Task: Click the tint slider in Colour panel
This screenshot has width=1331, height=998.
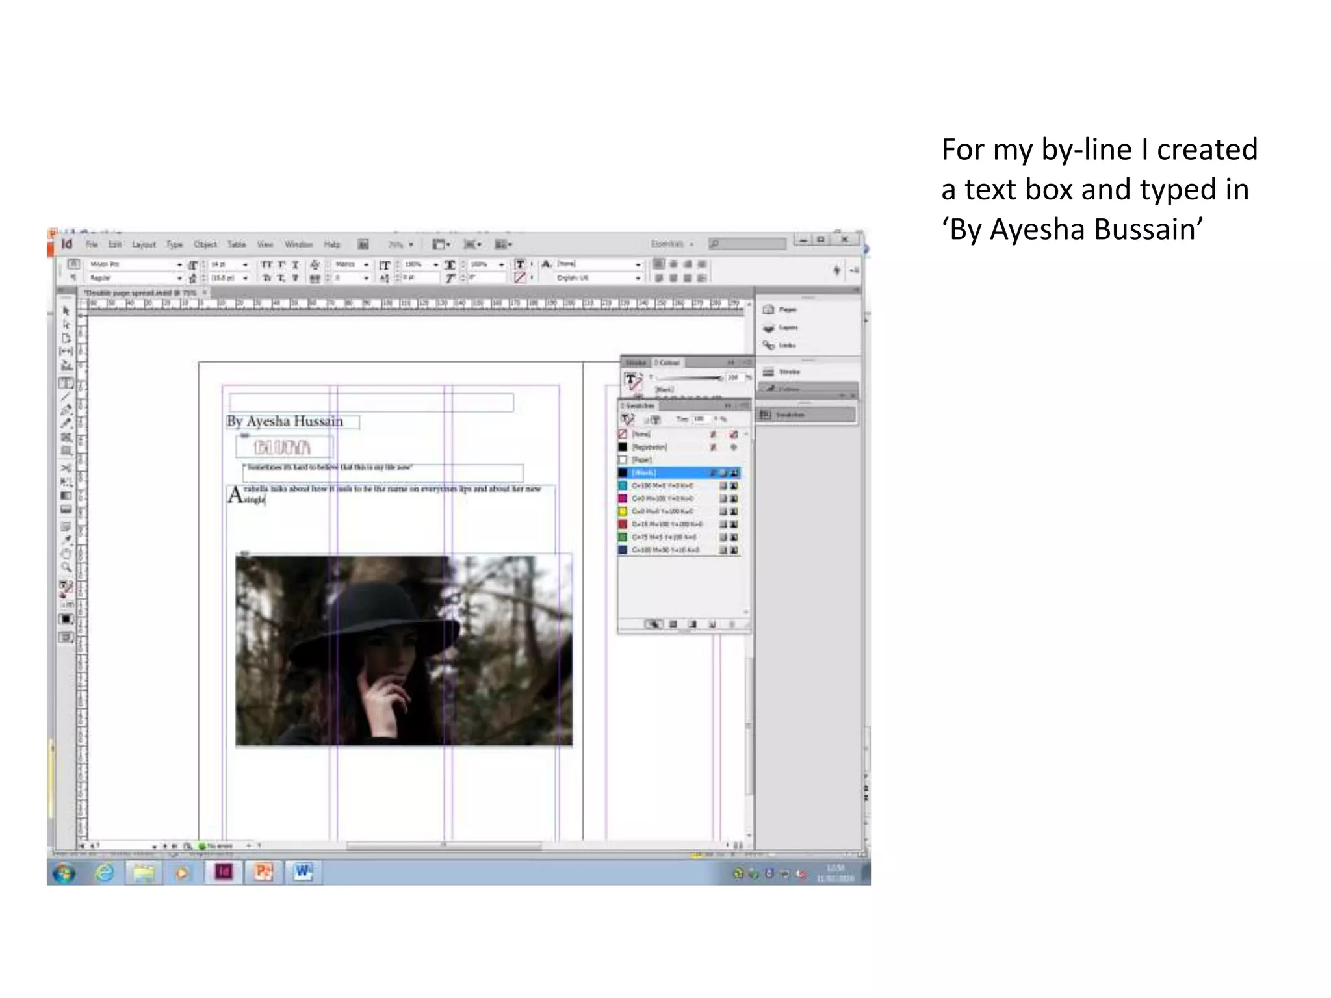Action: [690, 377]
